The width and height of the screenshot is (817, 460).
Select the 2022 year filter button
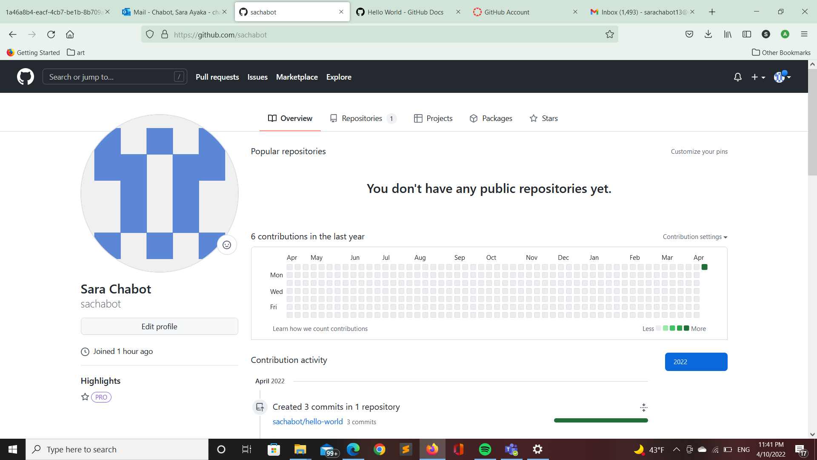696,362
